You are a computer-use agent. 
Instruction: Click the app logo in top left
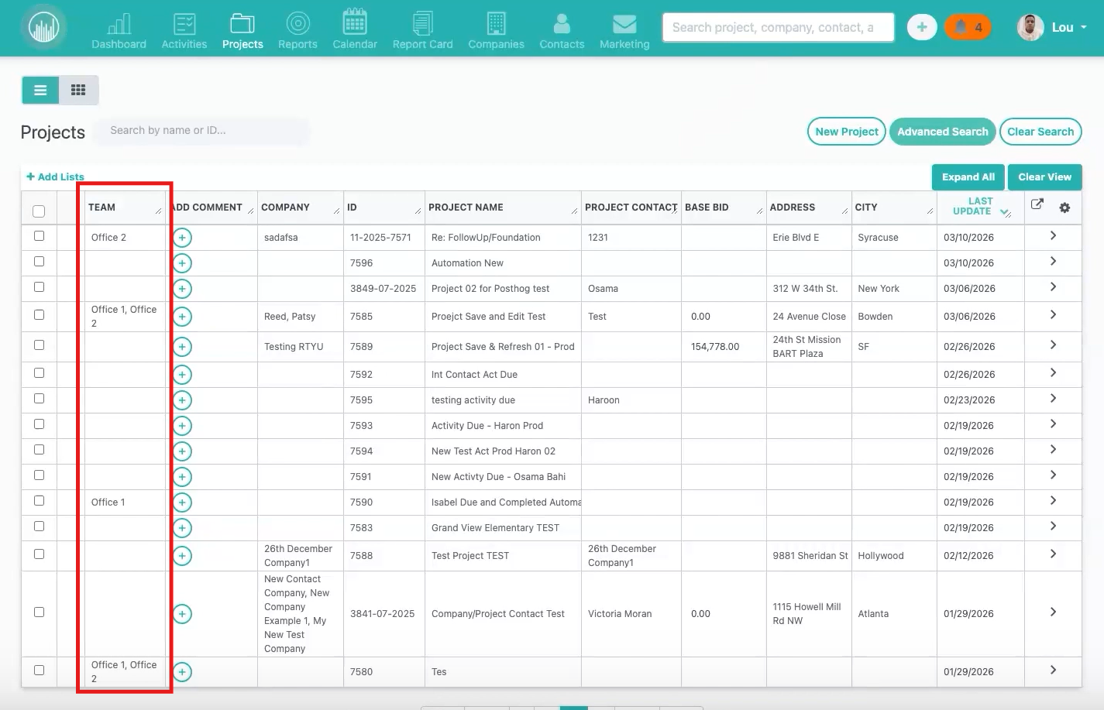coord(44,28)
